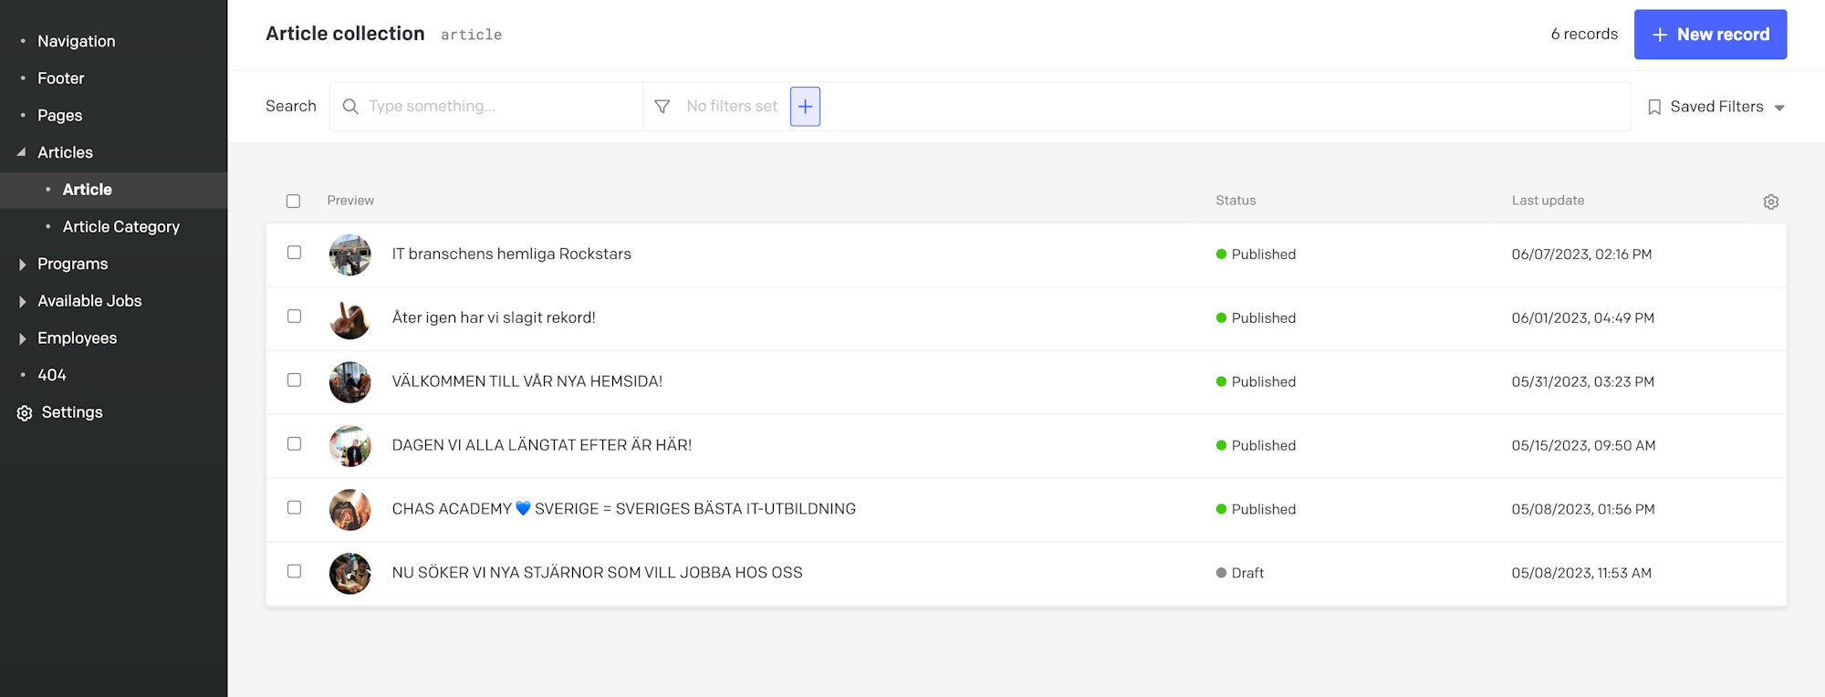The image size is (1825, 697).
Task: Open the Settings sidebar link
Action: tap(72, 412)
